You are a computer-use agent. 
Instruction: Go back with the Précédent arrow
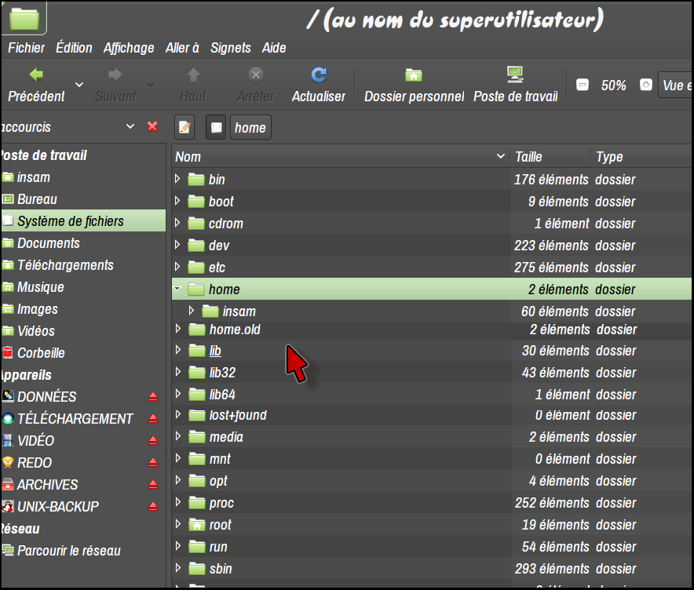36,75
